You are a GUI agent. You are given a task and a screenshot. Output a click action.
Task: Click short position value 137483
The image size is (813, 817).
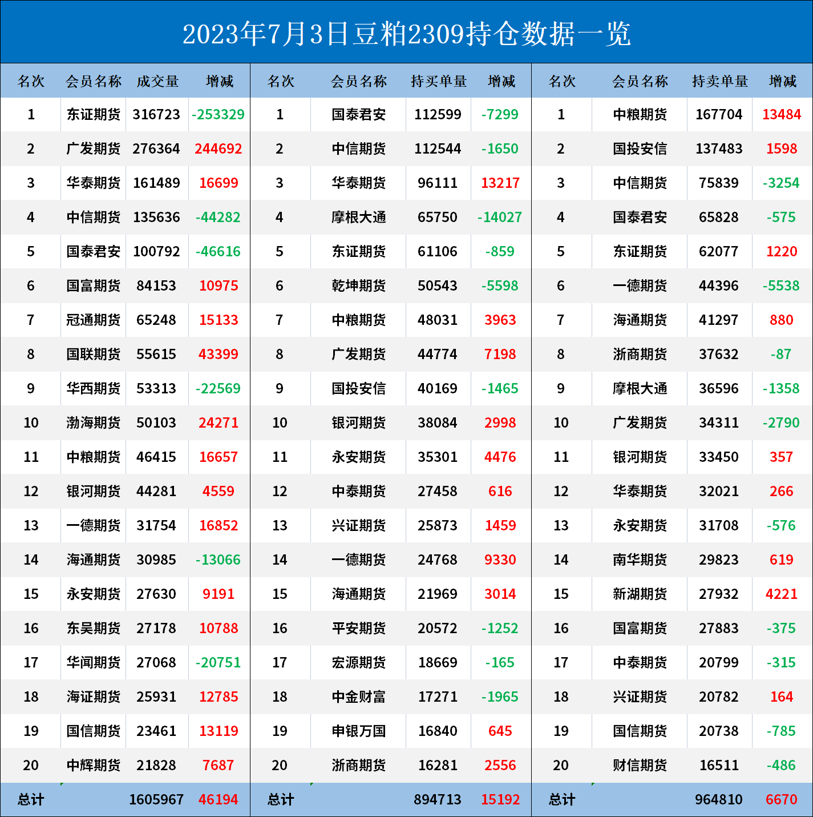pyautogui.click(x=719, y=149)
